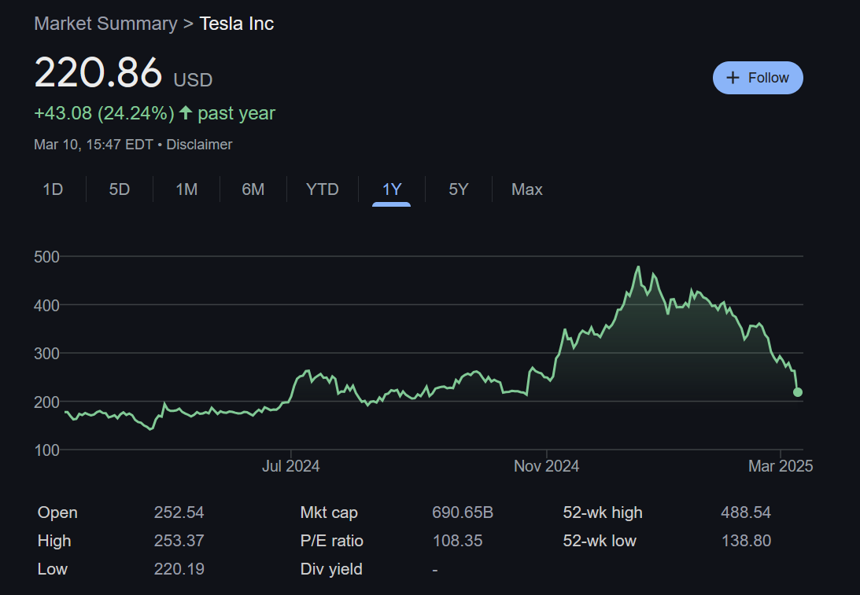
Task: Select the 1D time range tab
Action: click(54, 189)
